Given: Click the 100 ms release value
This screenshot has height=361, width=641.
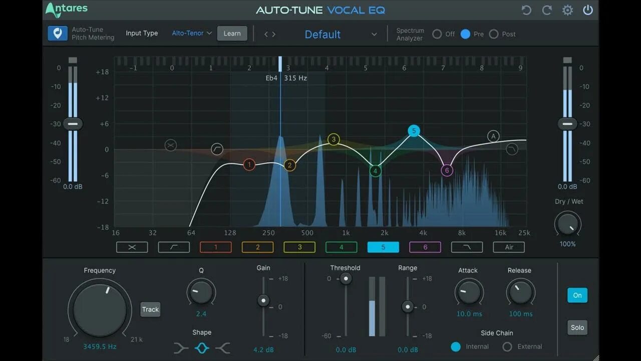Looking at the screenshot, I should pyautogui.click(x=521, y=314).
